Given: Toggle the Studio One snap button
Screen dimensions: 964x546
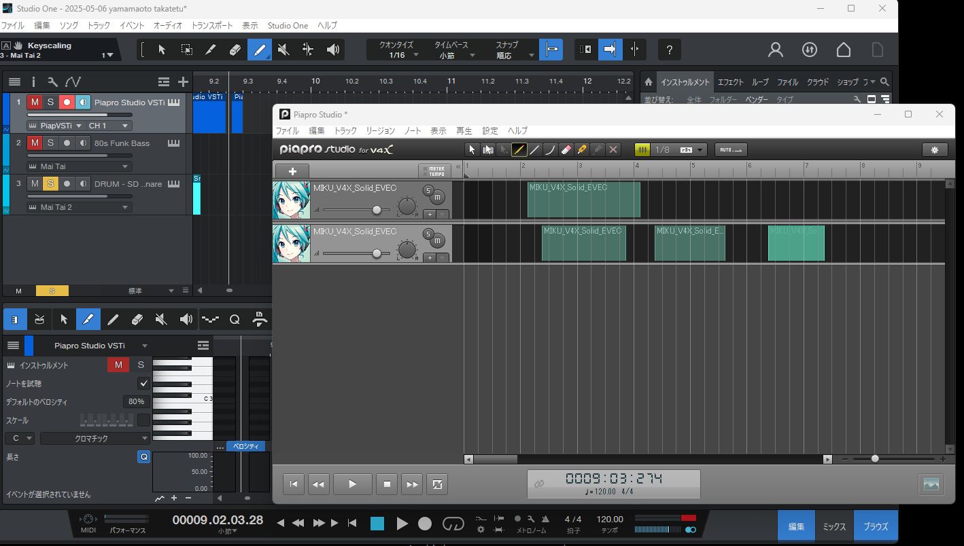Looking at the screenshot, I should click(551, 50).
